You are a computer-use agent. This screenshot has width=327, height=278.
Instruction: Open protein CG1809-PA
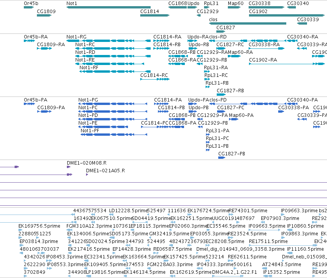pos(51,108)
